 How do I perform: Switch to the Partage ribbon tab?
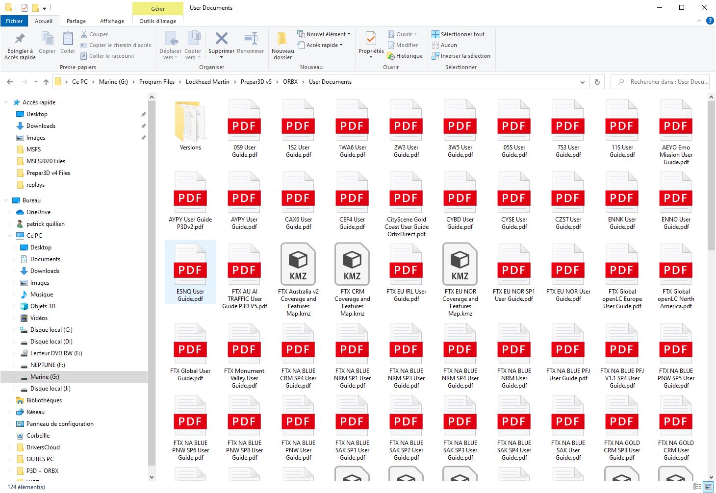pos(76,21)
